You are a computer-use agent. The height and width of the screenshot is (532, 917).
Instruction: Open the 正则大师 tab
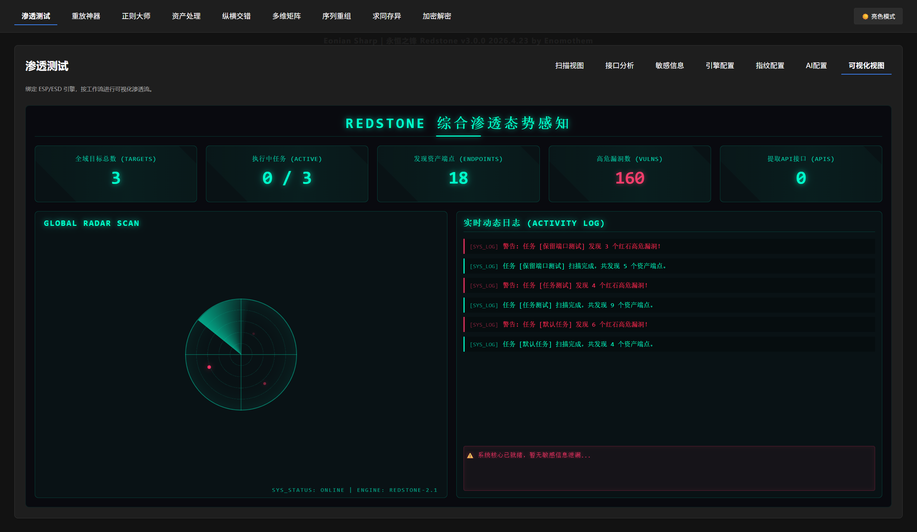[136, 16]
